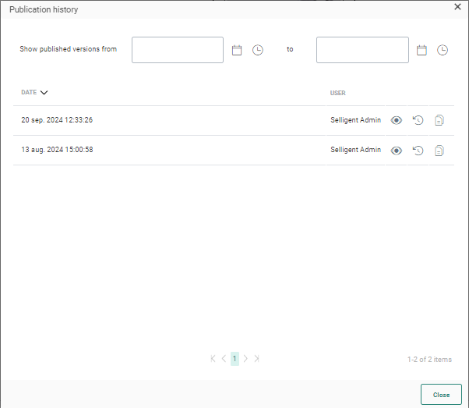This screenshot has height=408, width=469.
Task: Focus the 'to' date input field
Action: pyautogui.click(x=362, y=50)
